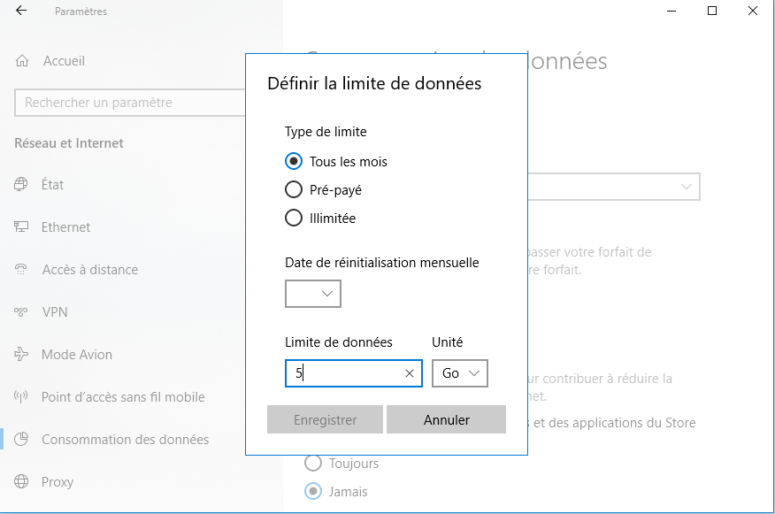Screen dimensions: 775x514
Task: Click the Ethernet monitor icon
Action: 22,227
